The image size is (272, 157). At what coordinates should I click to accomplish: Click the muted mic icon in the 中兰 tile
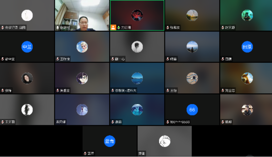(3, 59)
